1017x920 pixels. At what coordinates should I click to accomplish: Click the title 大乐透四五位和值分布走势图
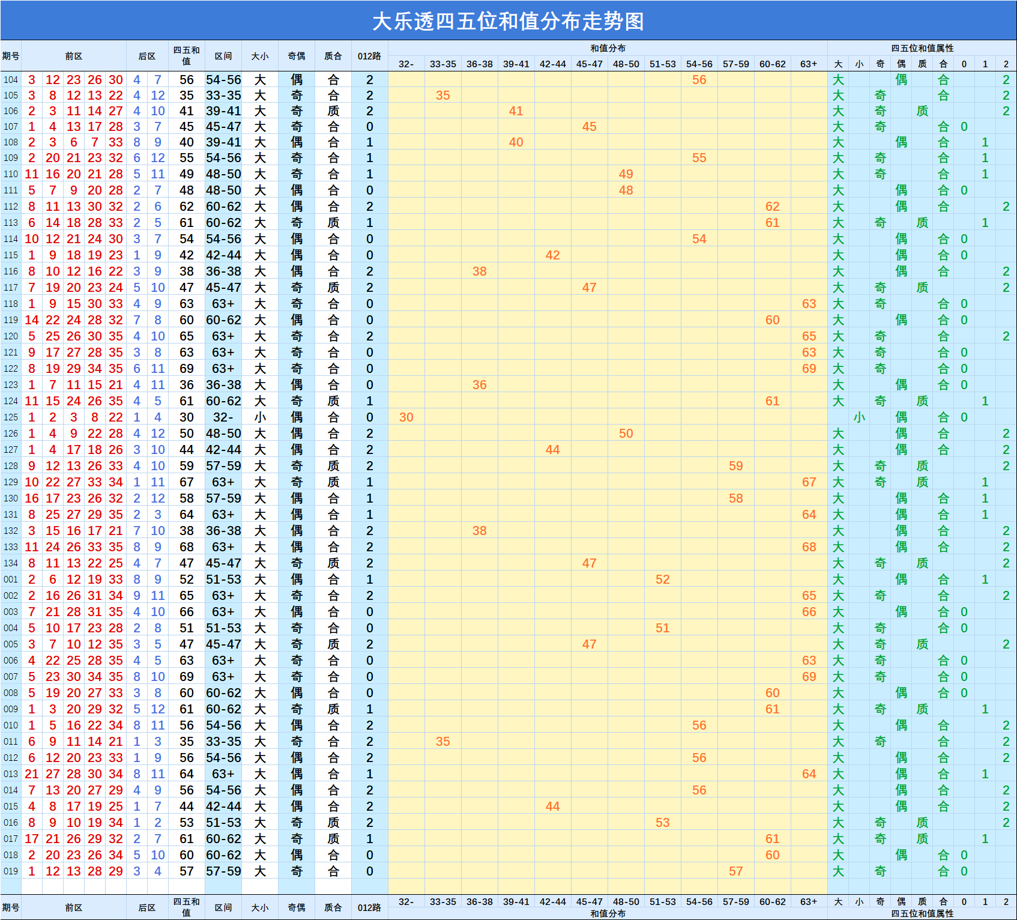(508, 21)
